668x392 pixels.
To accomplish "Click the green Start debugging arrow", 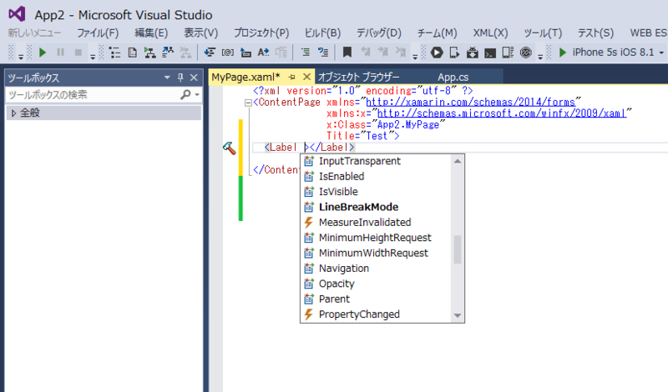I will tap(43, 53).
